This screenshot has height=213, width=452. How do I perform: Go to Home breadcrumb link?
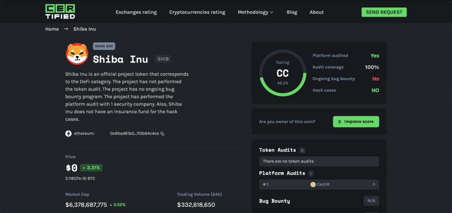pyautogui.click(x=52, y=29)
